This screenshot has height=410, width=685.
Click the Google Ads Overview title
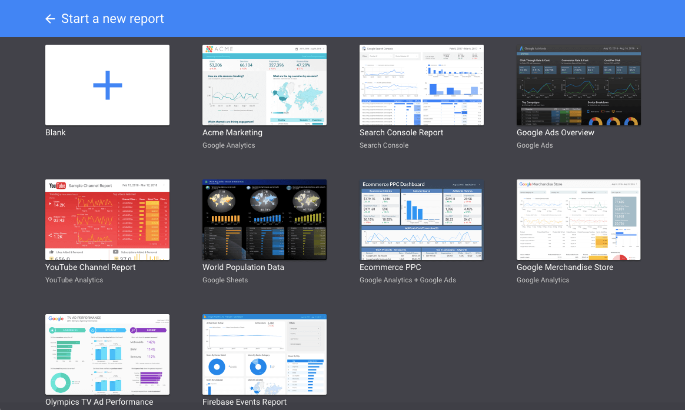(x=555, y=132)
